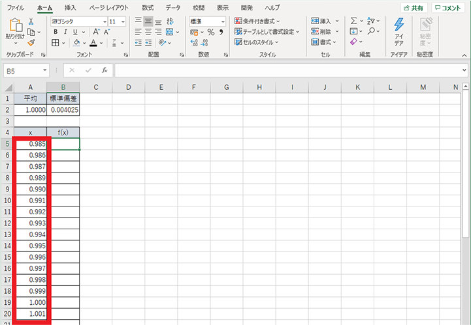Collapse the ribbon with the caret
471x325 pixels.
tap(464, 55)
